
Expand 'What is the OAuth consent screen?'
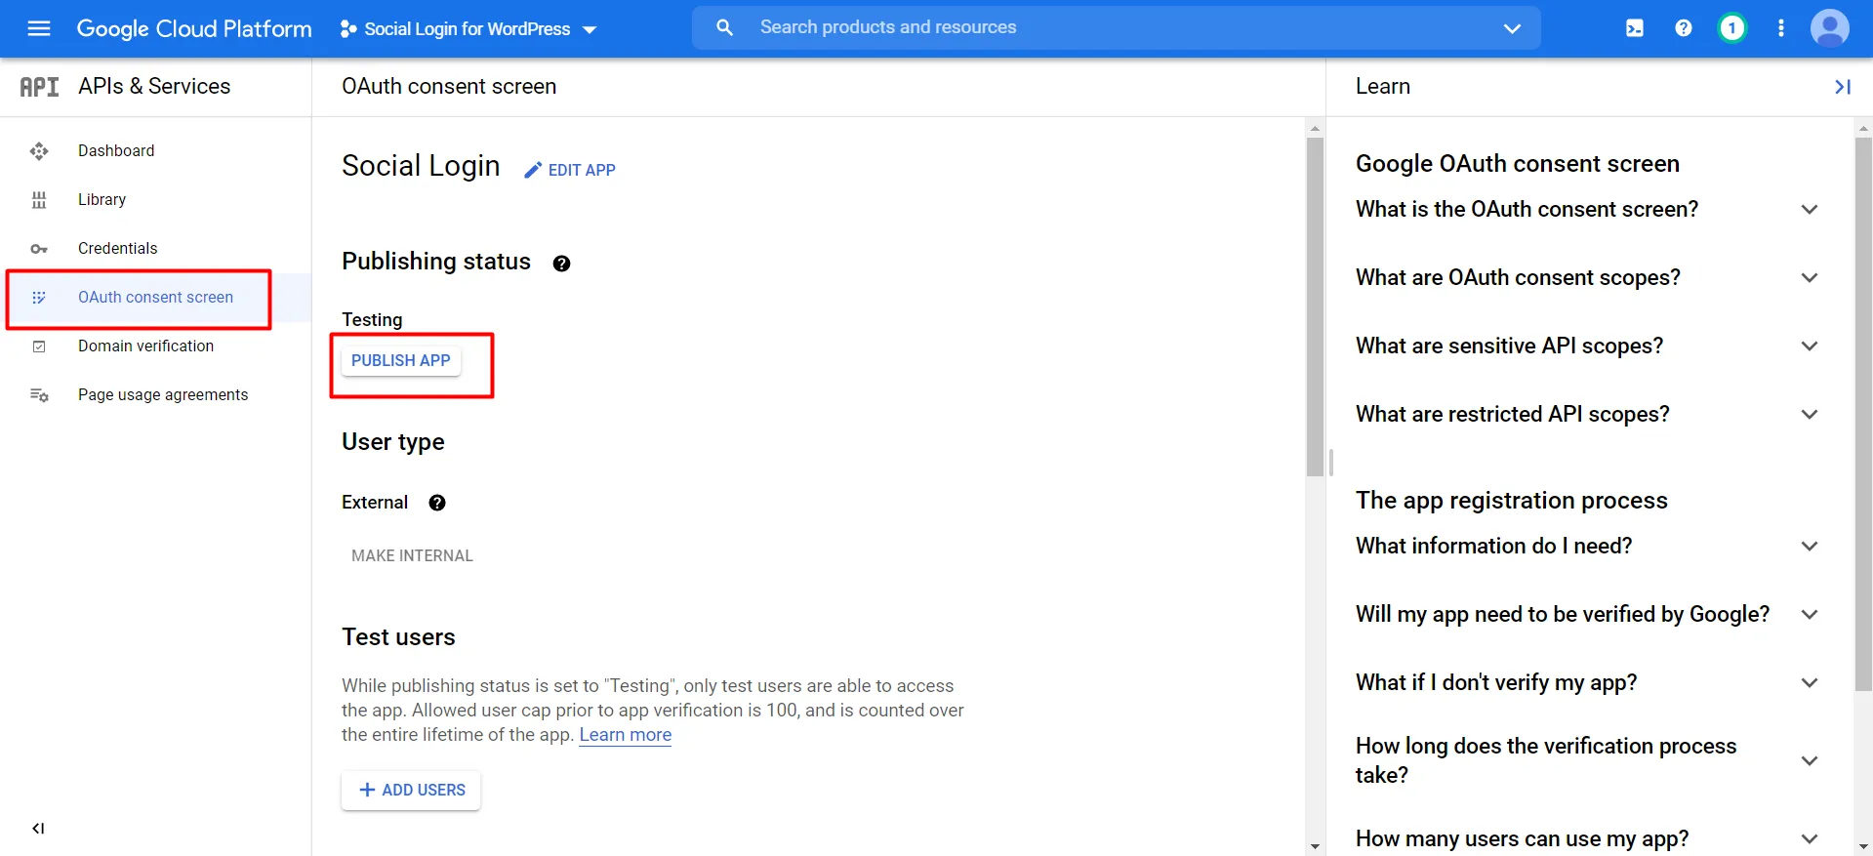1810,210
